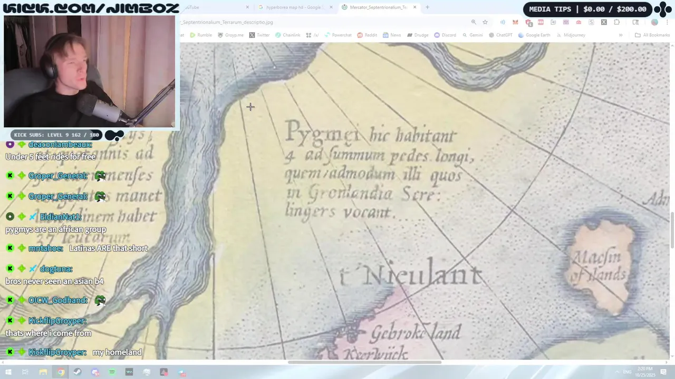This screenshot has height=379, width=675.
Task: Open the Windows Start menu
Action: [x=8, y=372]
